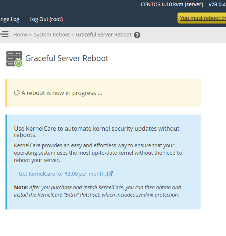Click the 'Use KernelCare to automate' heading
This screenshot has width=226, height=236.
pyautogui.click(x=97, y=132)
